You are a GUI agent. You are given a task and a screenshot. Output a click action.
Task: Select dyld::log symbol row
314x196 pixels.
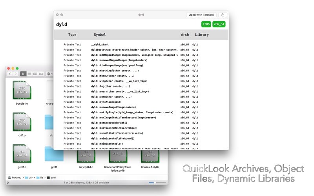point(141,86)
